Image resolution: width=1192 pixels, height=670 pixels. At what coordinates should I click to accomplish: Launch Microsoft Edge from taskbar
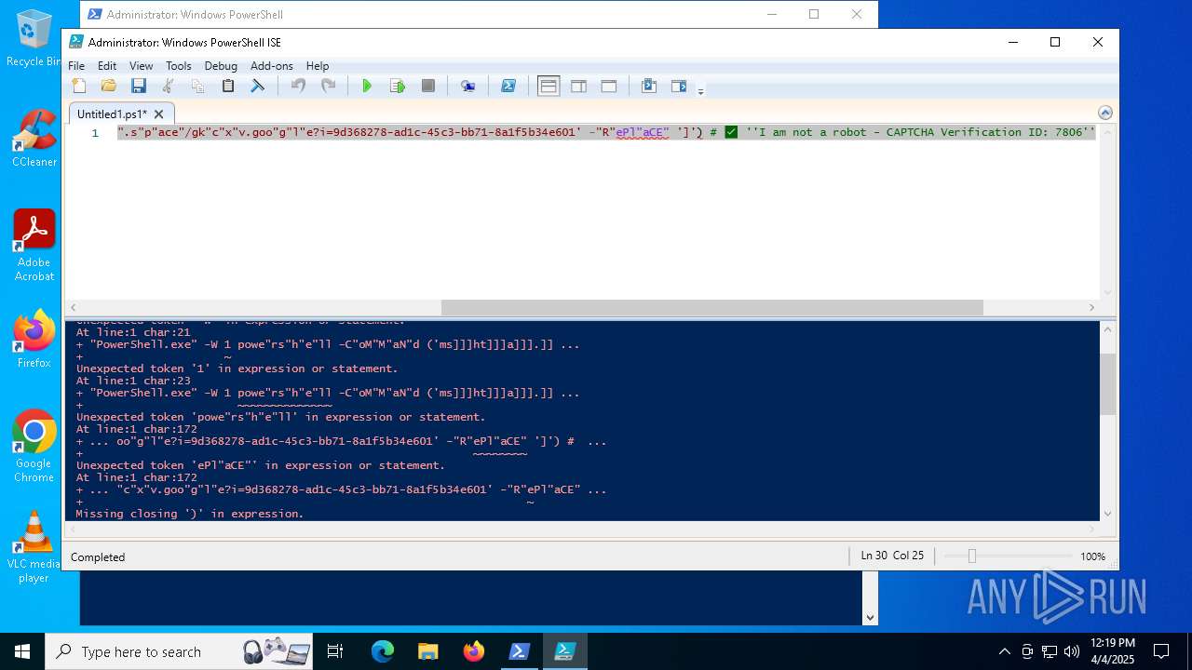click(x=383, y=651)
